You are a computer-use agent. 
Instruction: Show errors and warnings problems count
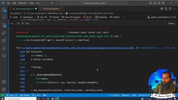click(x=36, y=95)
